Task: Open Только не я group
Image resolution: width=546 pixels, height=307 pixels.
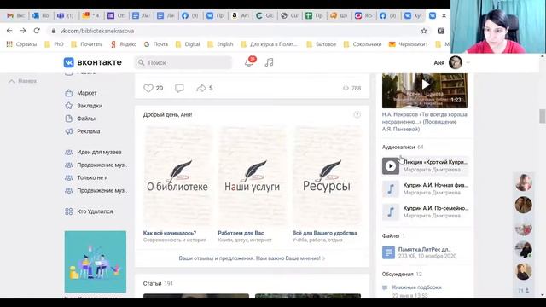Action: (x=92, y=177)
